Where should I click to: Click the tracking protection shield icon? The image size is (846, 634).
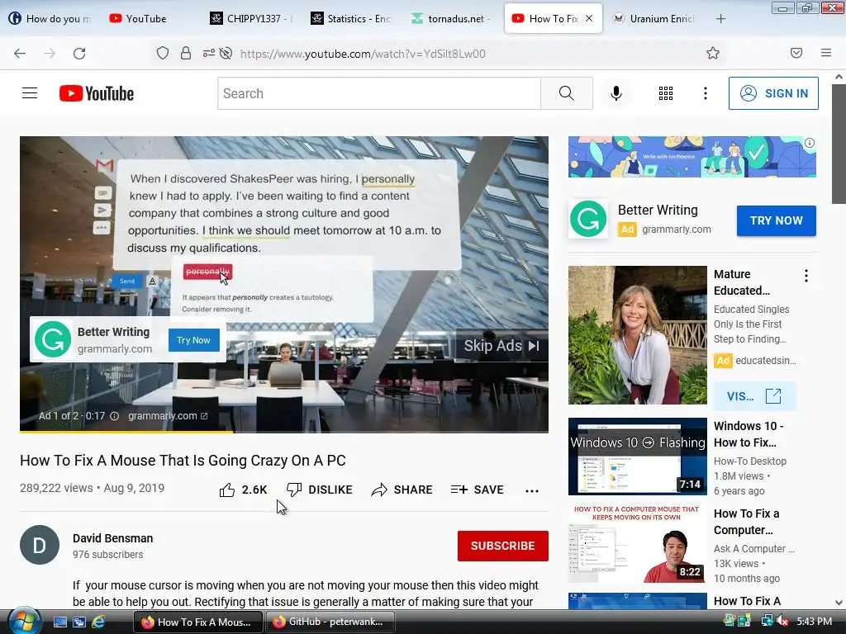pos(163,53)
